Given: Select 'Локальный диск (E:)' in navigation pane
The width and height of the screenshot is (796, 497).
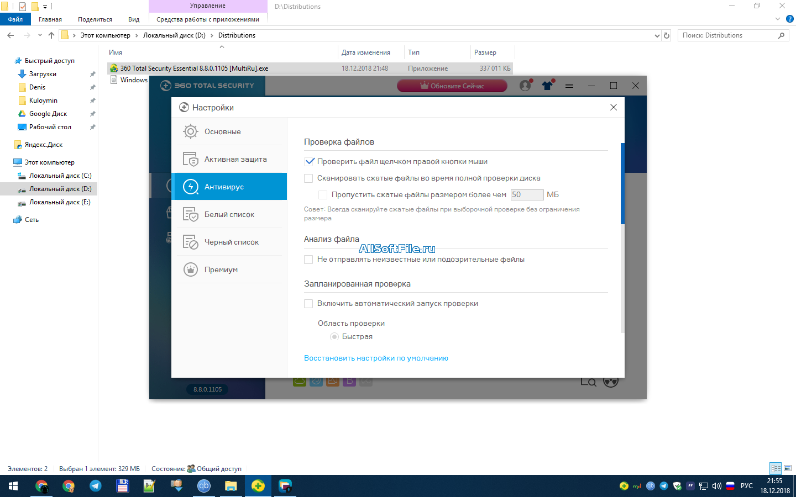Looking at the screenshot, I should [60, 202].
